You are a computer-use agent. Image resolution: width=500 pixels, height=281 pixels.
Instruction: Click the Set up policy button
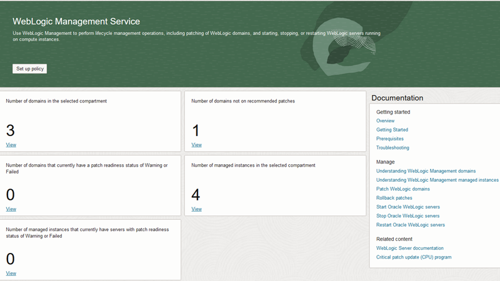tap(29, 69)
